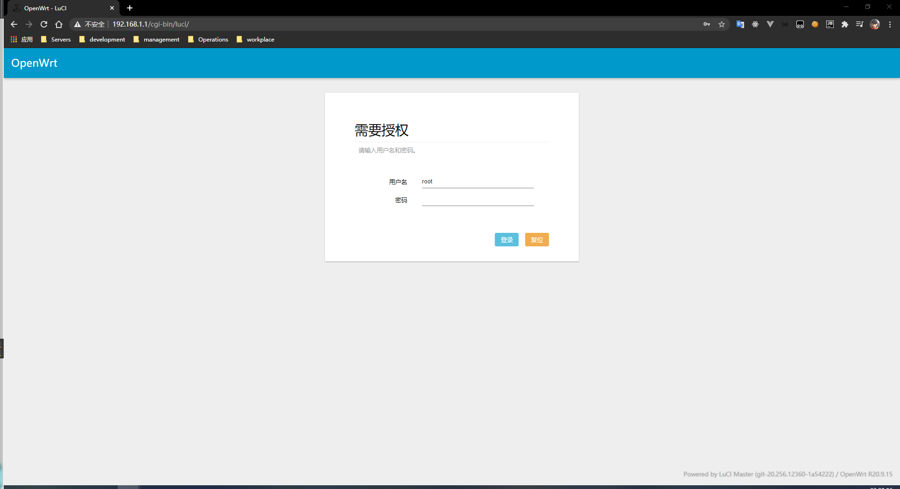The width and height of the screenshot is (900, 489).
Task: Reload the OpenWrt login page
Action: (44, 24)
